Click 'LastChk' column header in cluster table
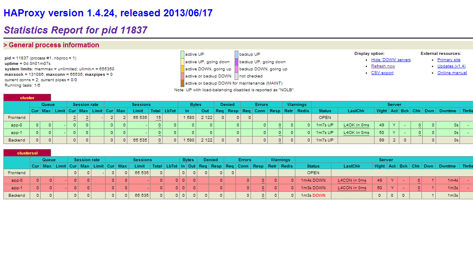This screenshot has width=473, height=278. [356, 111]
